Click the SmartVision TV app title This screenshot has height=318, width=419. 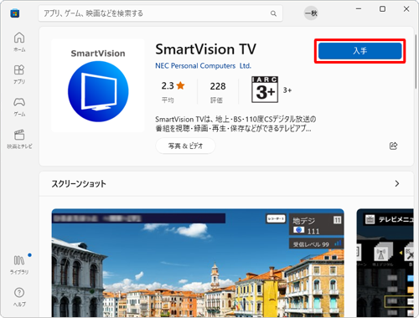coord(205,49)
